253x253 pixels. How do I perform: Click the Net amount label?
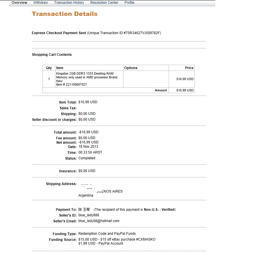[x=66, y=143]
